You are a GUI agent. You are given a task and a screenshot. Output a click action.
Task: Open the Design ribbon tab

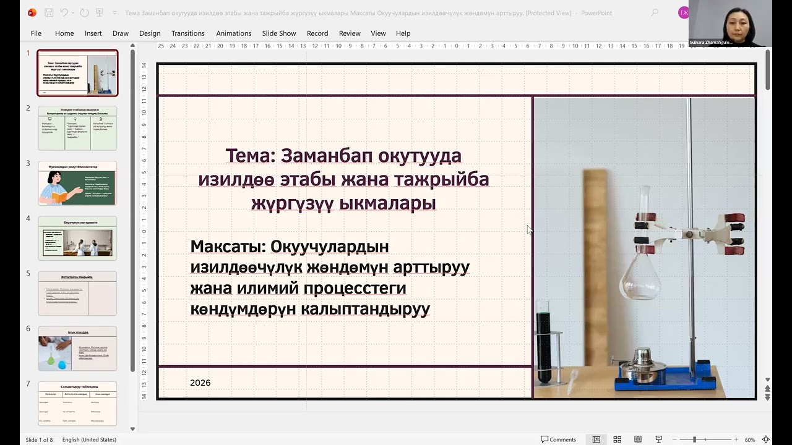tap(150, 33)
